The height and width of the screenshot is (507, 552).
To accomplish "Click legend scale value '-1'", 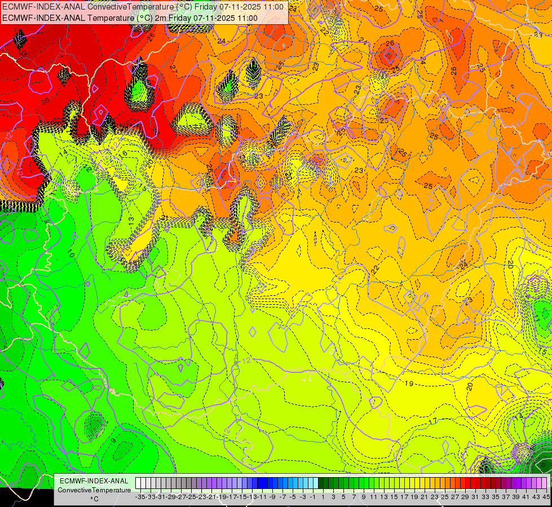I will click(x=313, y=497).
